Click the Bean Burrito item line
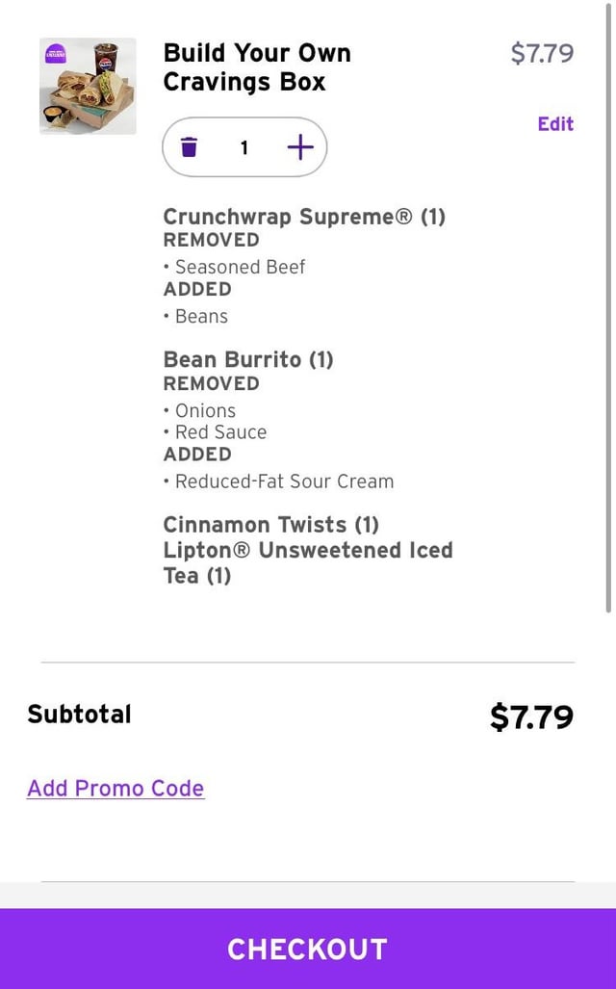Screen dimensions: 616x989 tap(247, 359)
